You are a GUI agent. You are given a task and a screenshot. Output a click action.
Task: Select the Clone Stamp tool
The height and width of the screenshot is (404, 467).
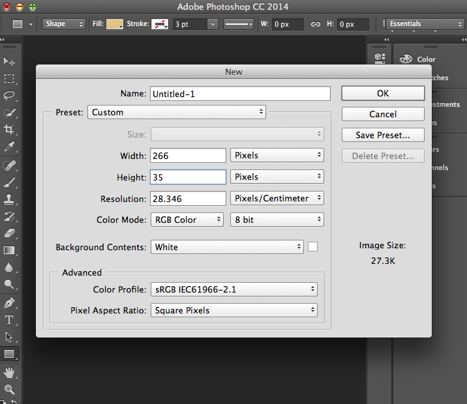coord(9,199)
